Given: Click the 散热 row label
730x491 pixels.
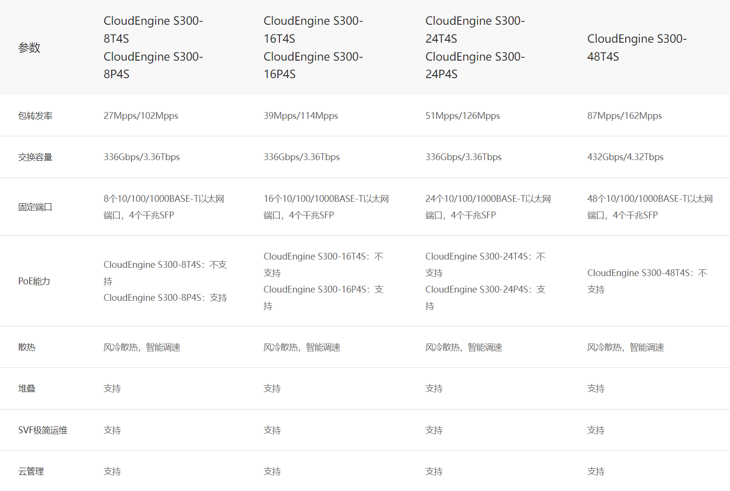Looking at the screenshot, I should (27, 347).
